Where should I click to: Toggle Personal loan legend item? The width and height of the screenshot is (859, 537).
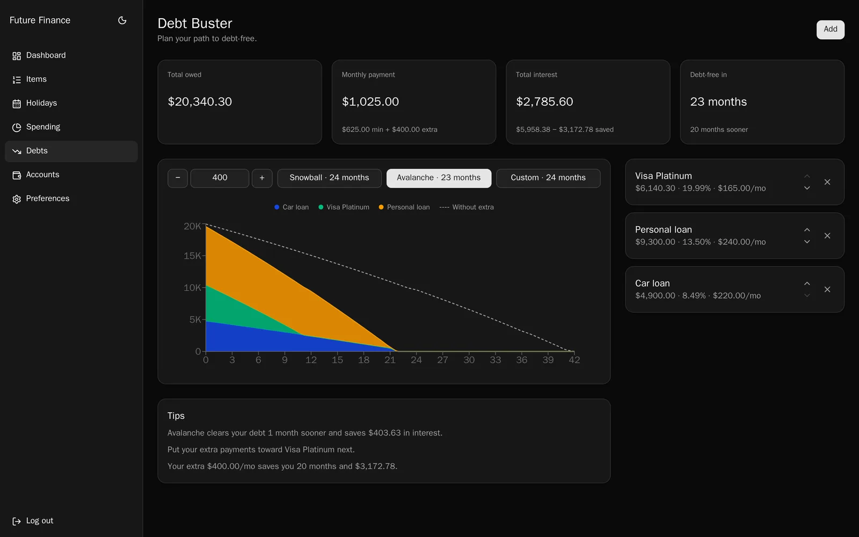tap(404, 207)
